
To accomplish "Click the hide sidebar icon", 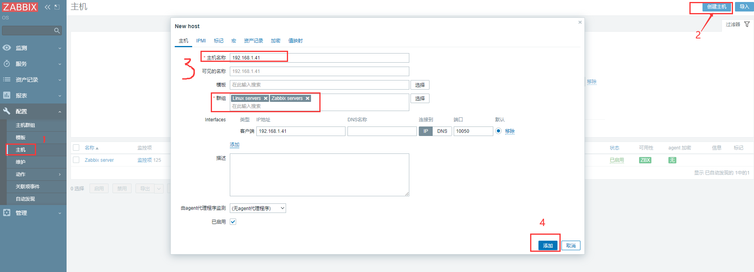I will [57, 7].
